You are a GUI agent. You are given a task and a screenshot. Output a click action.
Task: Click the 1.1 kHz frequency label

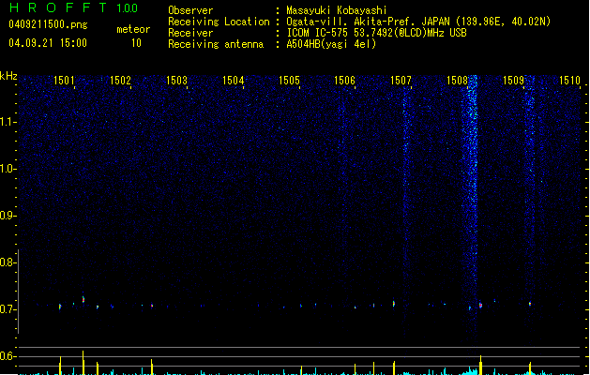(8, 122)
